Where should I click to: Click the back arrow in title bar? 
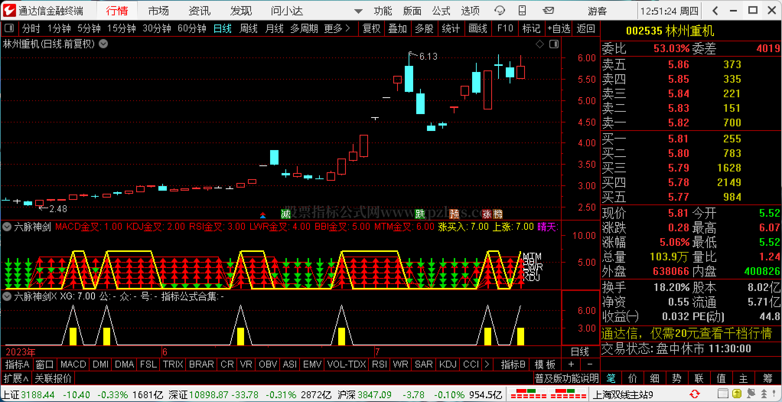(715, 11)
